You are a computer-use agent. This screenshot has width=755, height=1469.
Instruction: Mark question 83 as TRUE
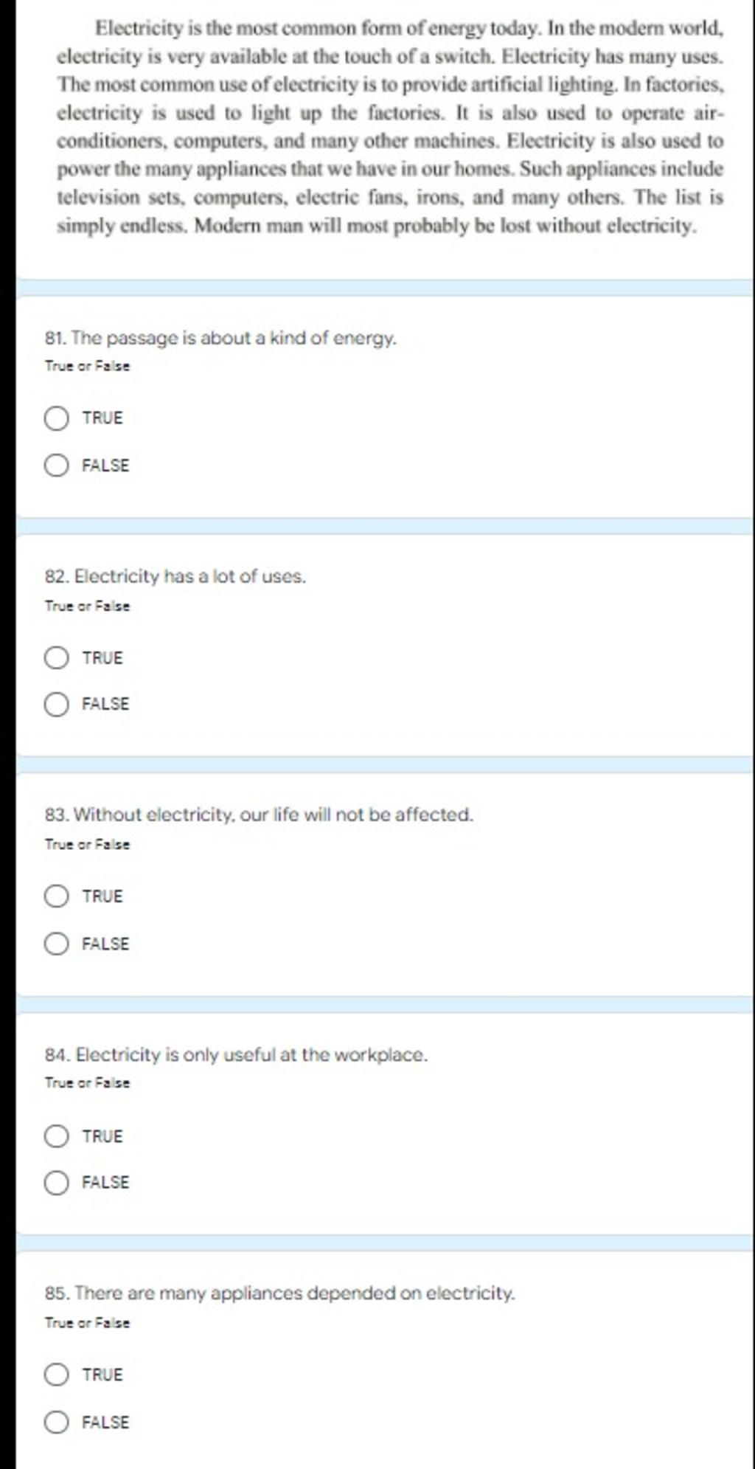[56, 896]
